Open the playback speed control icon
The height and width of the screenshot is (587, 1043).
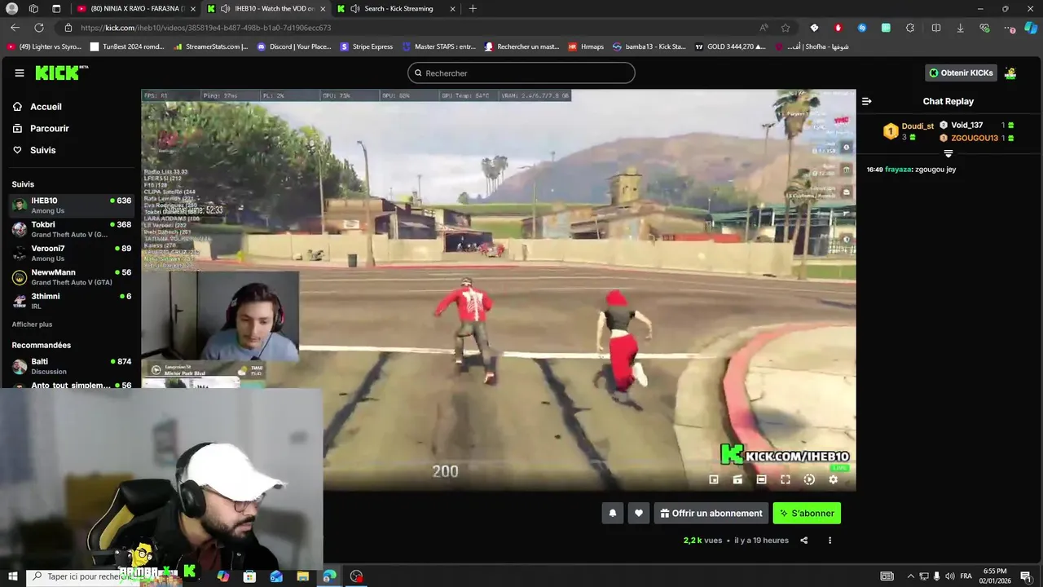tap(809, 479)
